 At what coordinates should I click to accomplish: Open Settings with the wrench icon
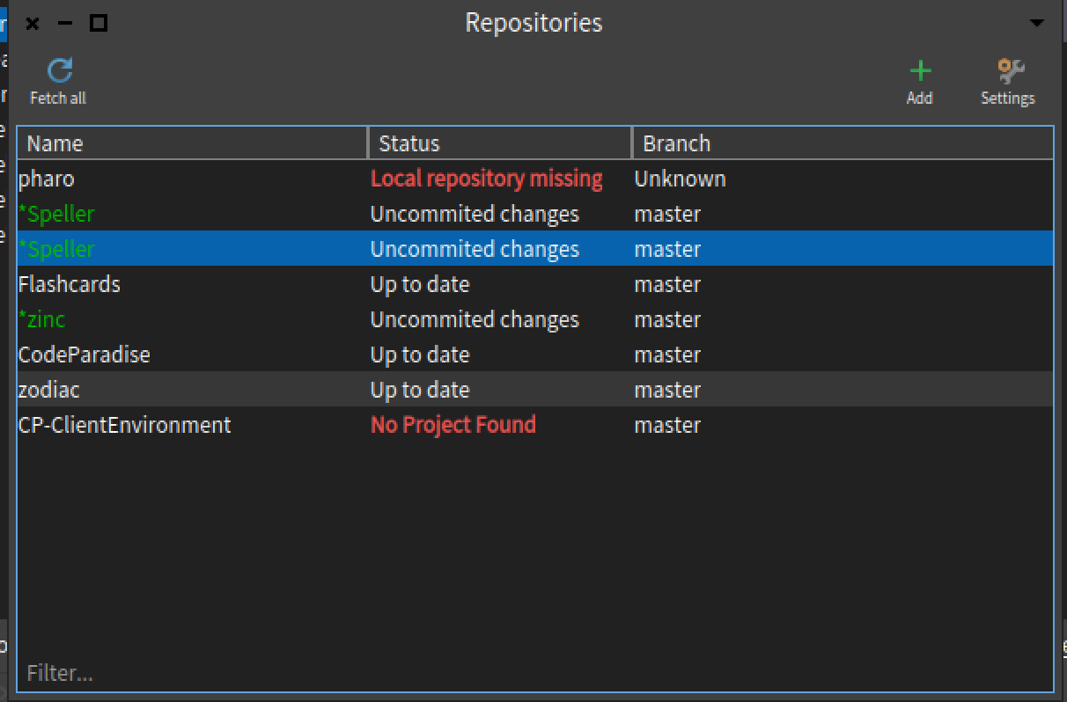click(1009, 70)
